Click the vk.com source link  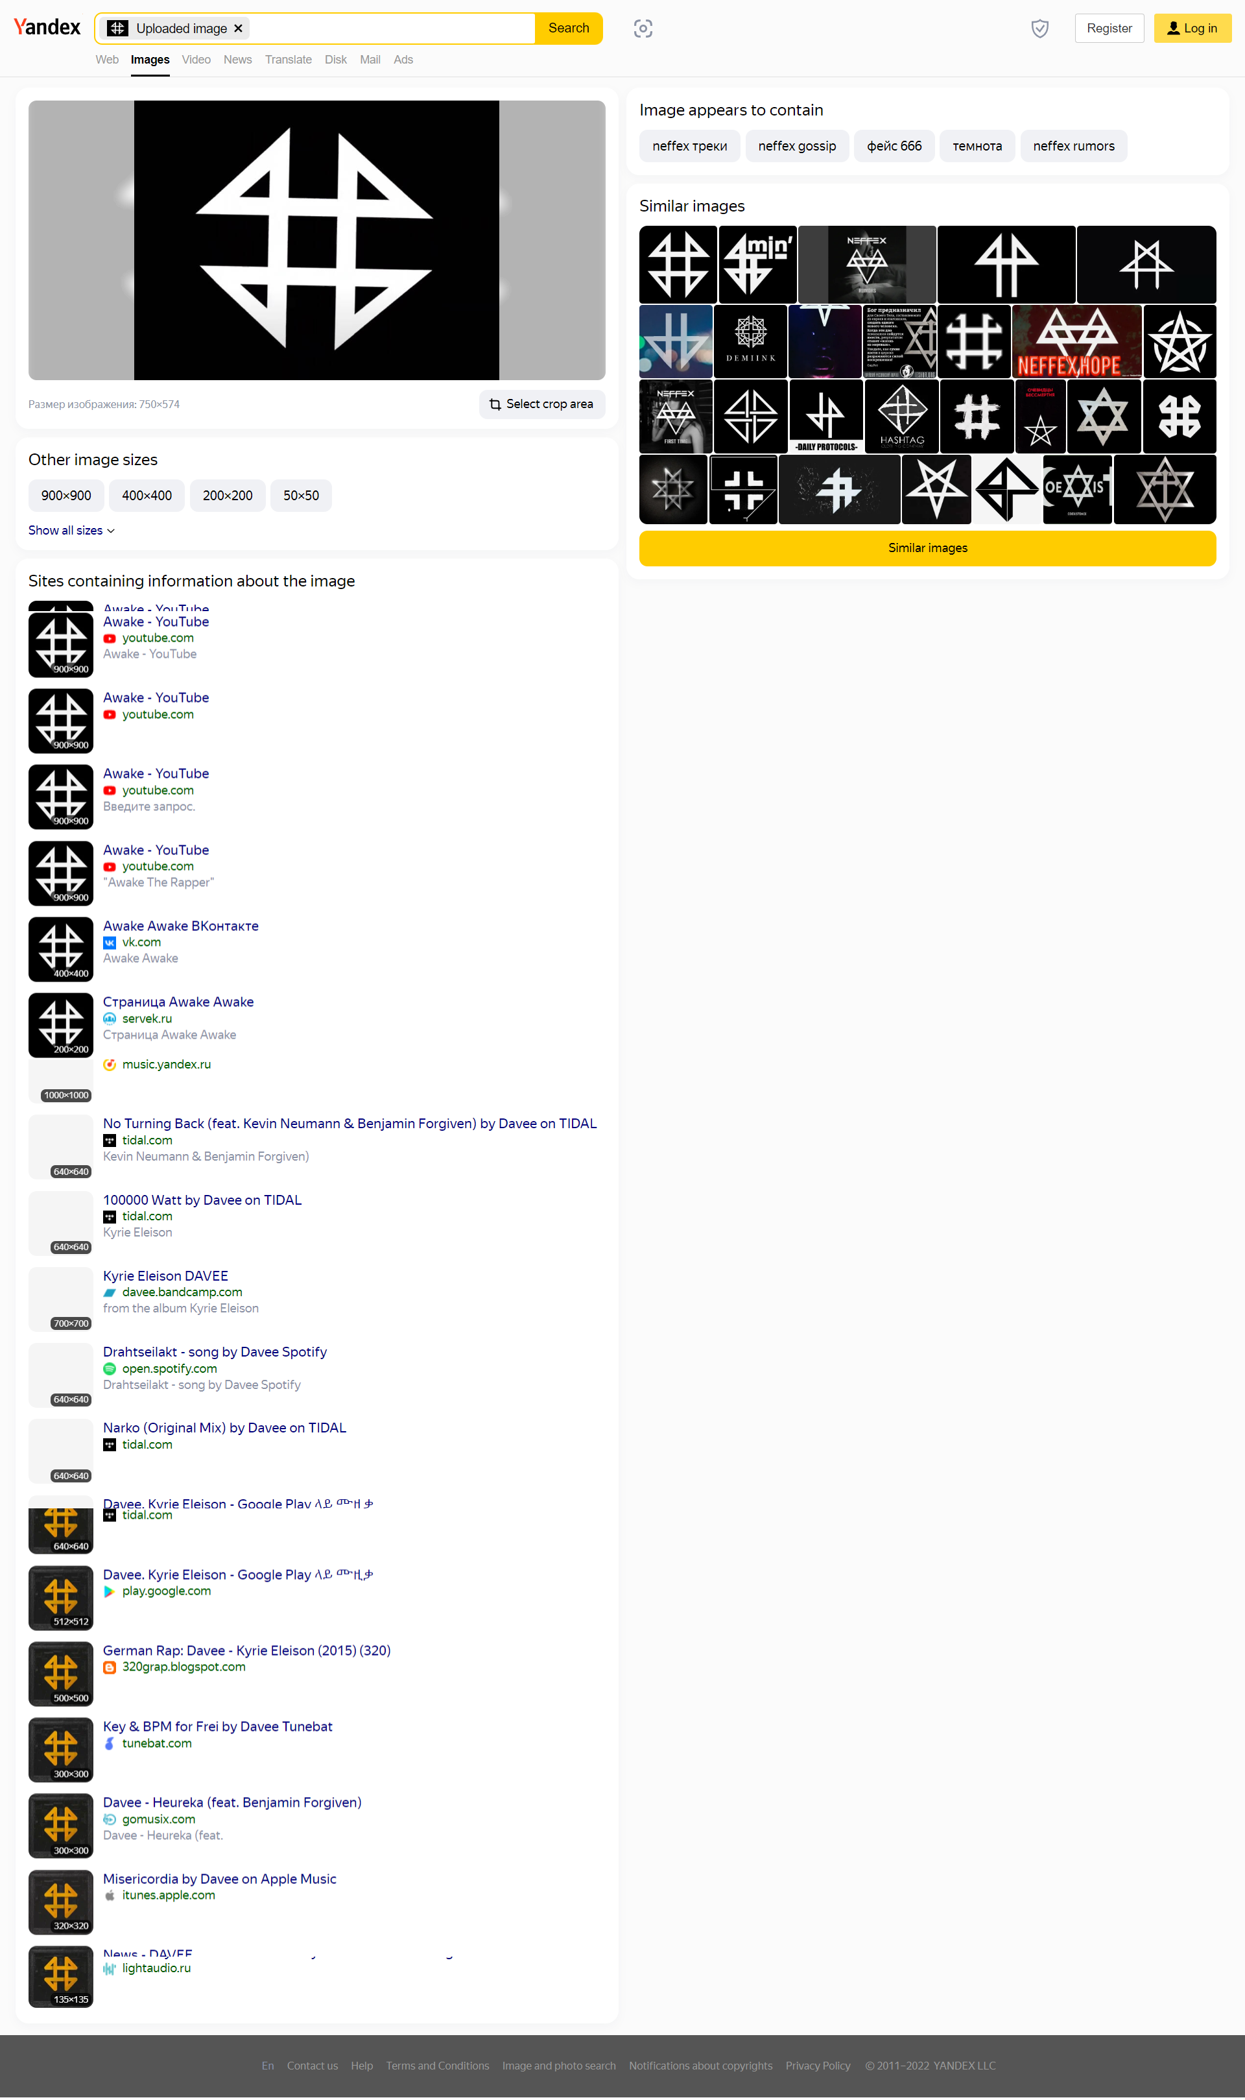tap(141, 943)
